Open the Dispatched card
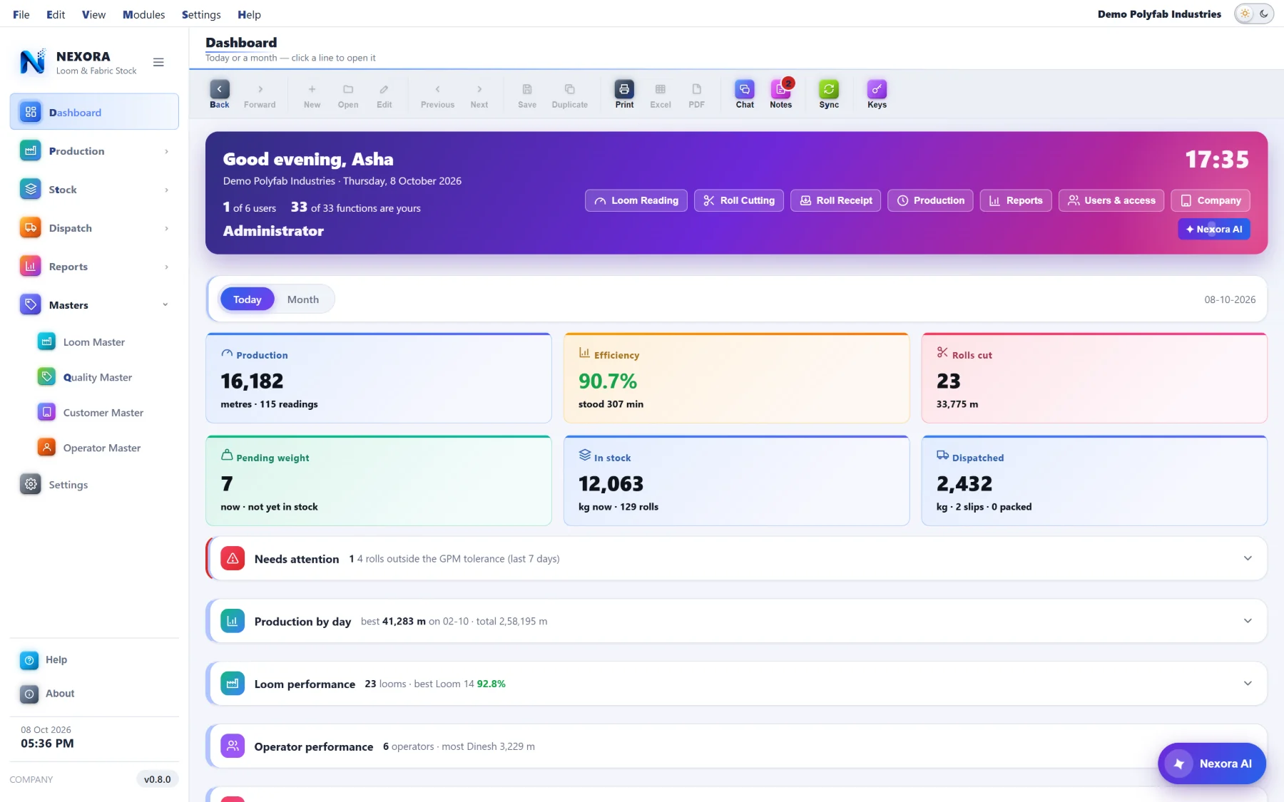 click(x=1094, y=480)
